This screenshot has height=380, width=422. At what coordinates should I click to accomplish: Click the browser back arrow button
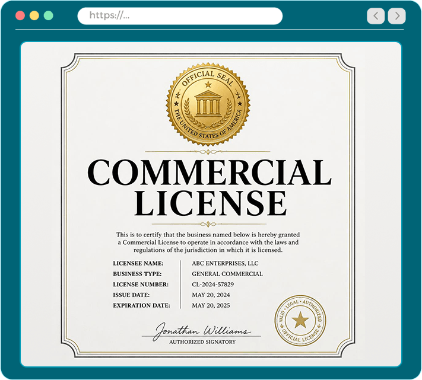[x=376, y=16]
